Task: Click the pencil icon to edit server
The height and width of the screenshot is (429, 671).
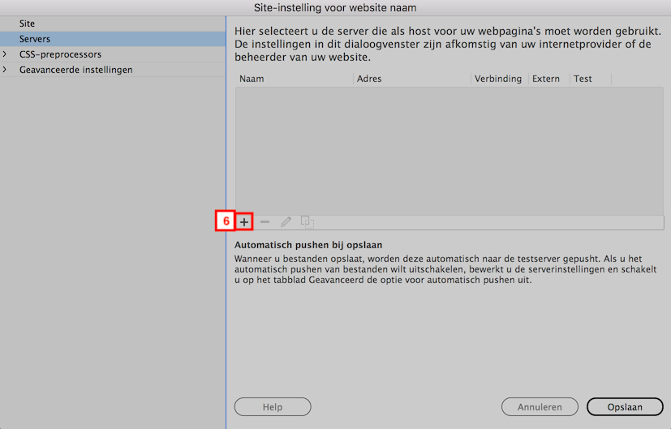Action: coord(286,221)
